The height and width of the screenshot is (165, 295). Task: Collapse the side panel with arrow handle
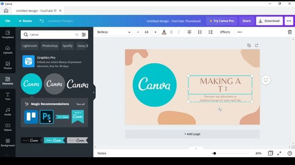click(94, 93)
